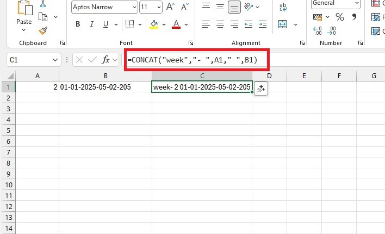Viewport: 385px width, 234px height.
Task: Select column B header
Action: [105, 76]
